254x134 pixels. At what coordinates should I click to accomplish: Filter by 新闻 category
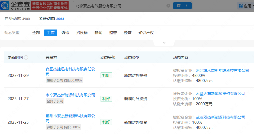[98, 33]
